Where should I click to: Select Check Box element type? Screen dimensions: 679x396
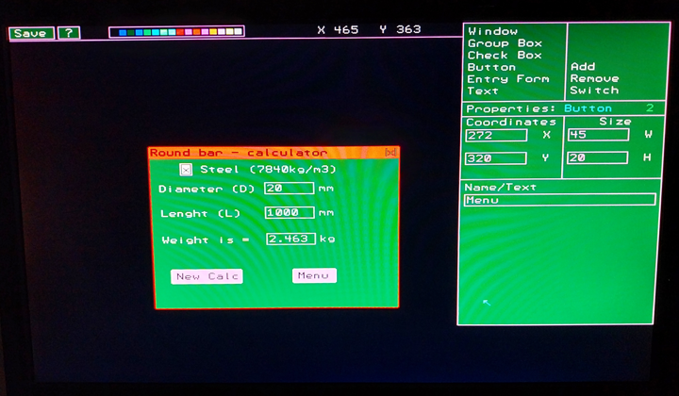coord(505,56)
